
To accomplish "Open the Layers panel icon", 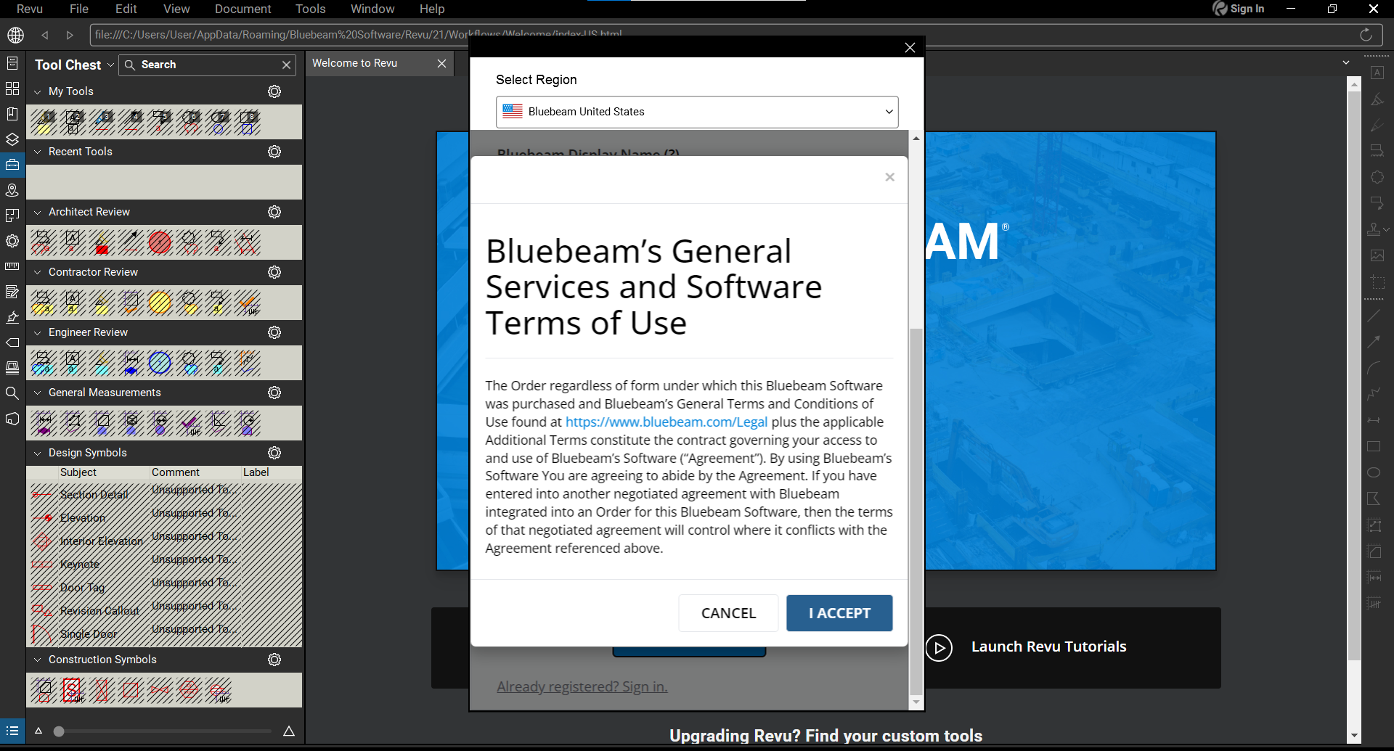I will pyautogui.click(x=12, y=139).
